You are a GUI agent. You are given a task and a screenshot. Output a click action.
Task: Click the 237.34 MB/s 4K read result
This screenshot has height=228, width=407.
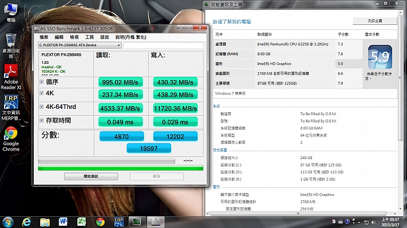point(120,95)
